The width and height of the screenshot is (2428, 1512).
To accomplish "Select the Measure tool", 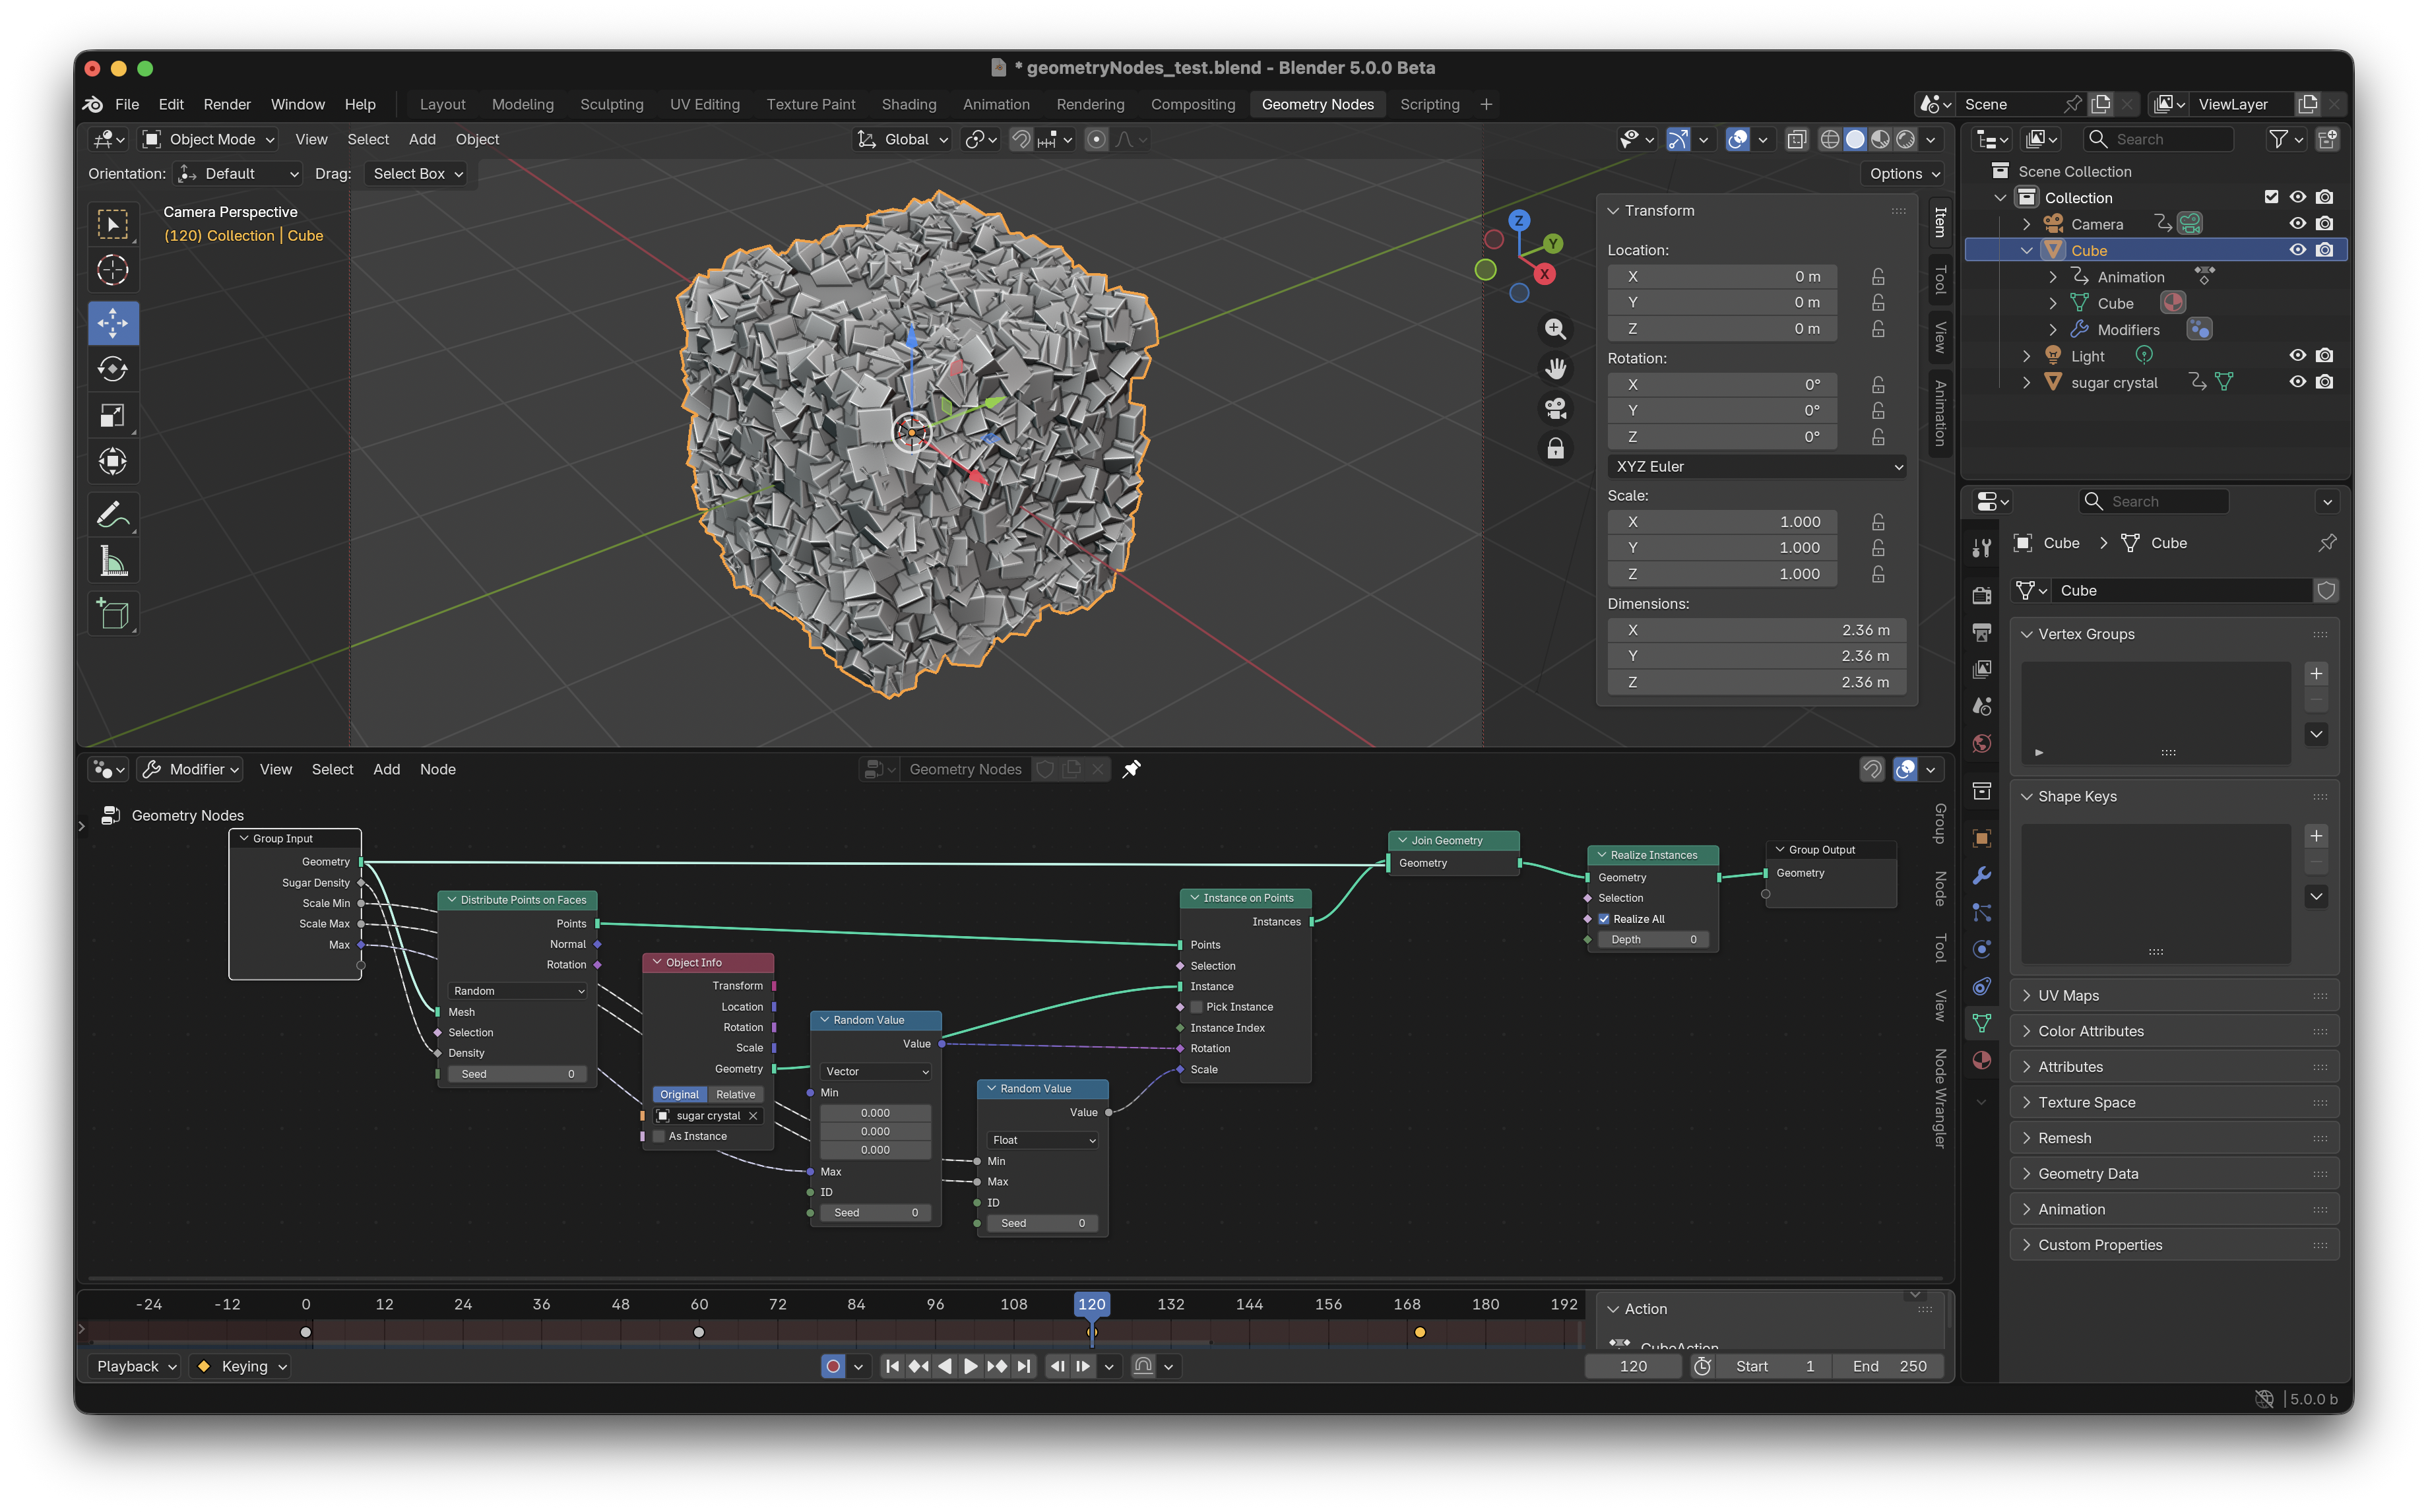I will (x=112, y=562).
